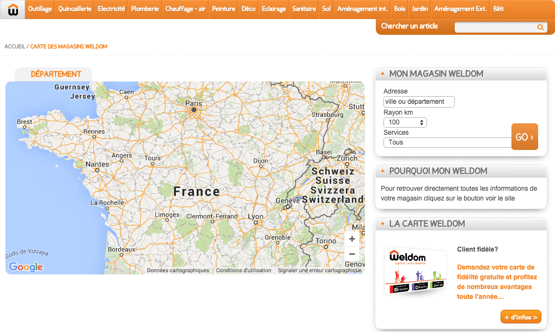The image size is (555, 332).
Task: Open the Sol menu
Action: 326,9
